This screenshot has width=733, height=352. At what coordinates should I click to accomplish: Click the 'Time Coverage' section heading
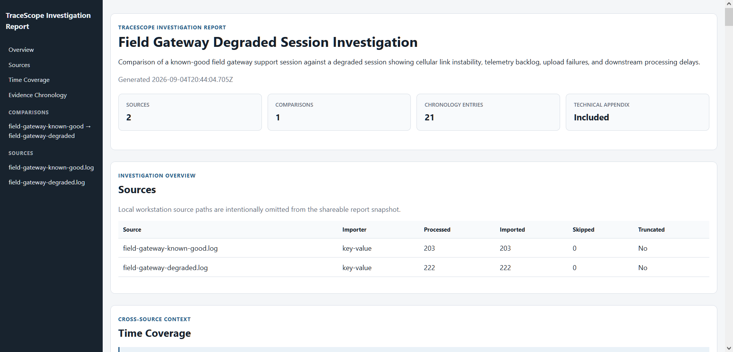point(155,333)
